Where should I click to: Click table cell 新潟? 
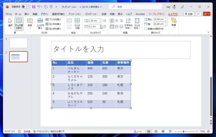pos(123,96)
